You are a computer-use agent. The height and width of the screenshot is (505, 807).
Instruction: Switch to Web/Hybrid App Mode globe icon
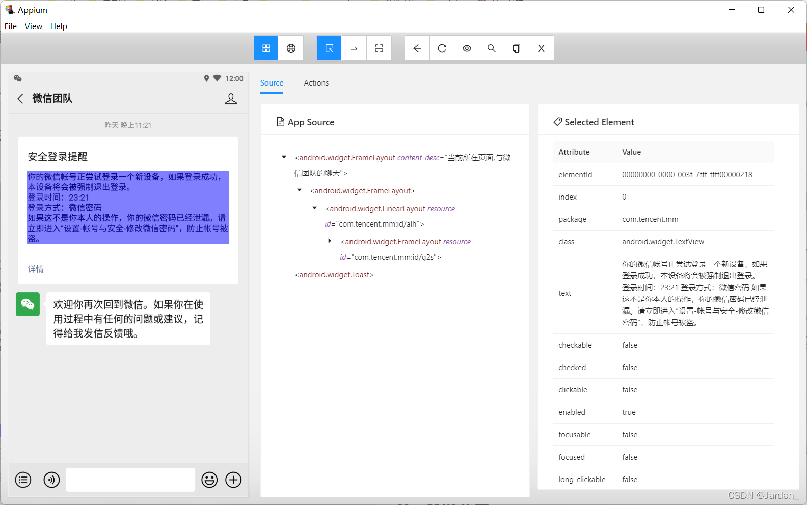point(291,48)
